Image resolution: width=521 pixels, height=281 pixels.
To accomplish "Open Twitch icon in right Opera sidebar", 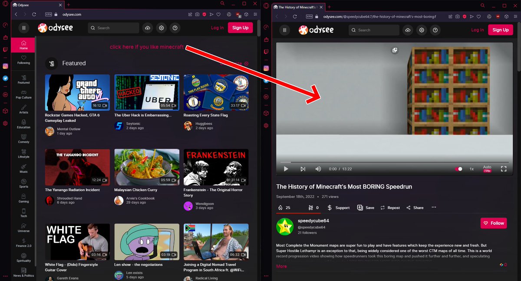I will click(x=266, y=52).
